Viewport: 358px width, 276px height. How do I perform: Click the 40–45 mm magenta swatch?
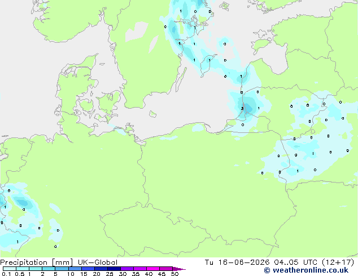153,269
